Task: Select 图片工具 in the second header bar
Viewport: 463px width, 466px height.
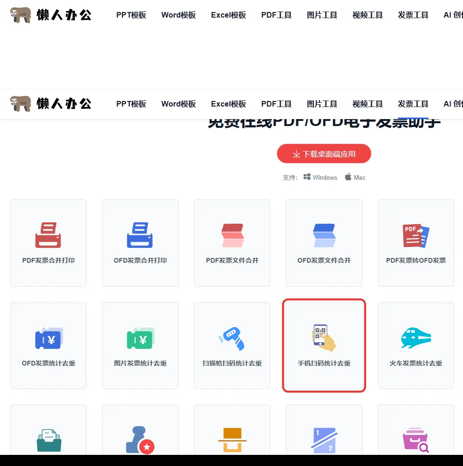Action: tap(322, 104)
